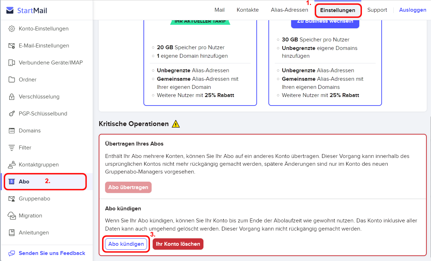Click the StartMail envelope logo icon
The width and height of the screenshot is (431, 261).
click(10, 10)
